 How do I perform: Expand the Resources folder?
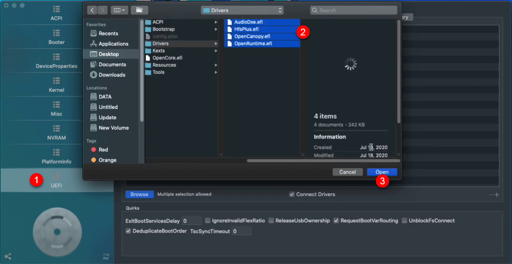click(x=216, y=65)
